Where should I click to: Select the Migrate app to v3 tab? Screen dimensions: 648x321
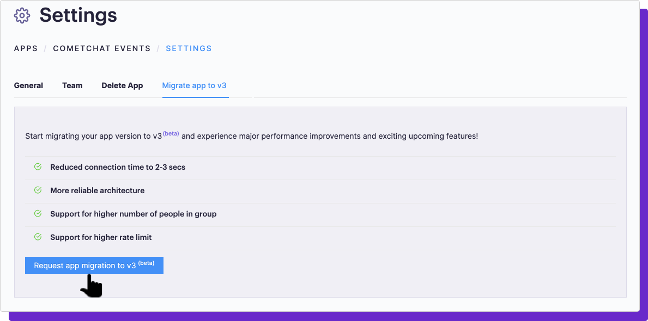[194, 86]
